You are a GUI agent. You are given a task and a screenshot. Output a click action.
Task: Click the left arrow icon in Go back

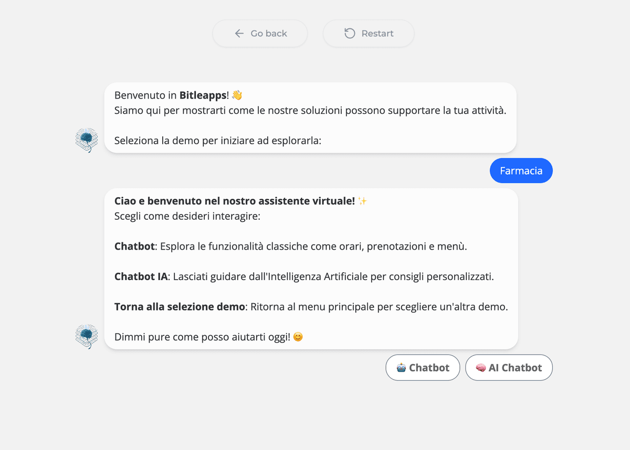[239, 34]
